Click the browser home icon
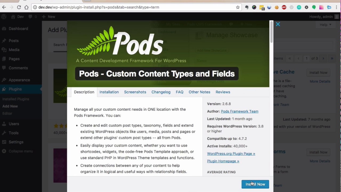Image resolution: width=341 pixels, height=192 pixels. 26,7
